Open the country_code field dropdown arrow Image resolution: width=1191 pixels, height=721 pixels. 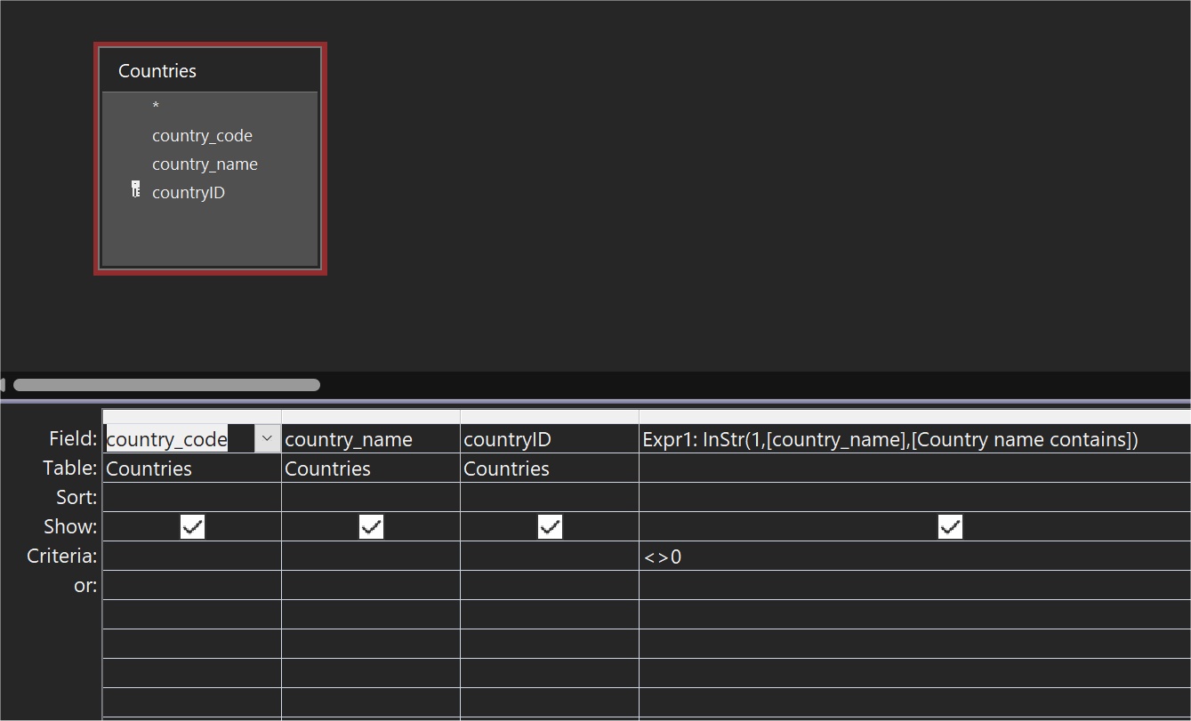point(267,438)
